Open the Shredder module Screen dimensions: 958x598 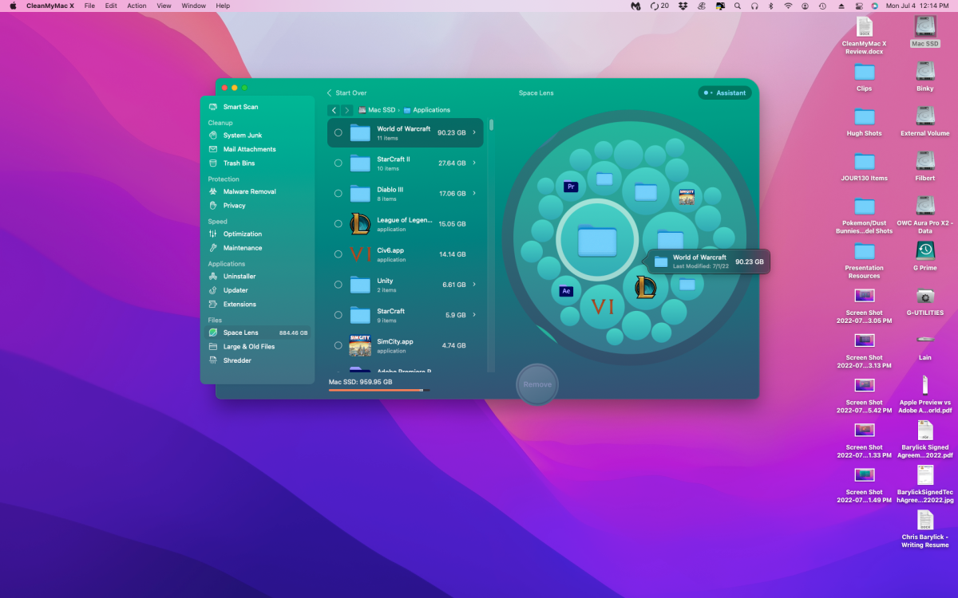click(x=257, y=360)
